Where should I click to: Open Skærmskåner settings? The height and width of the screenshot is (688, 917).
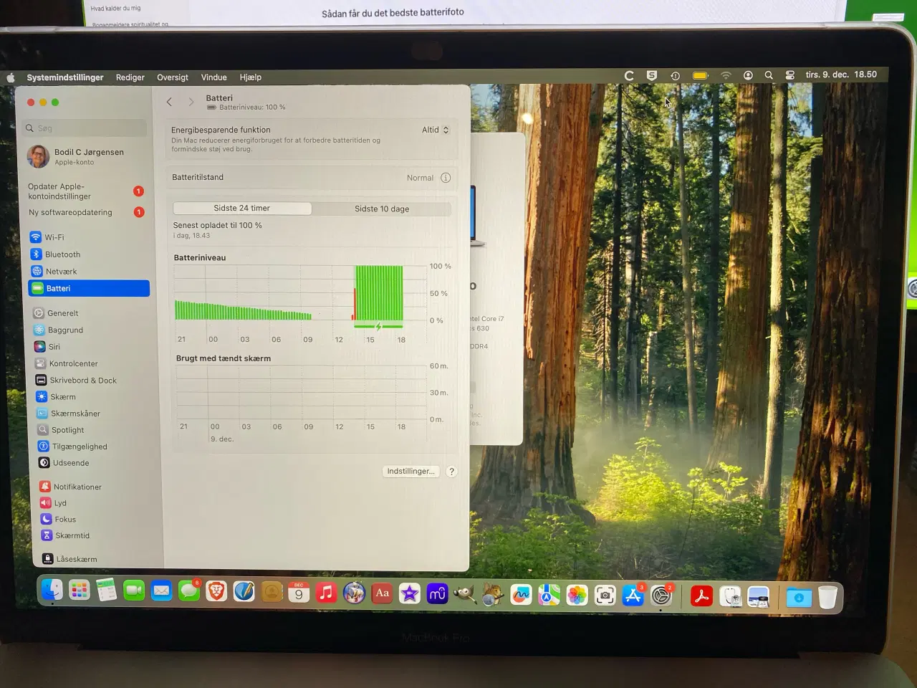click(75, 413)
